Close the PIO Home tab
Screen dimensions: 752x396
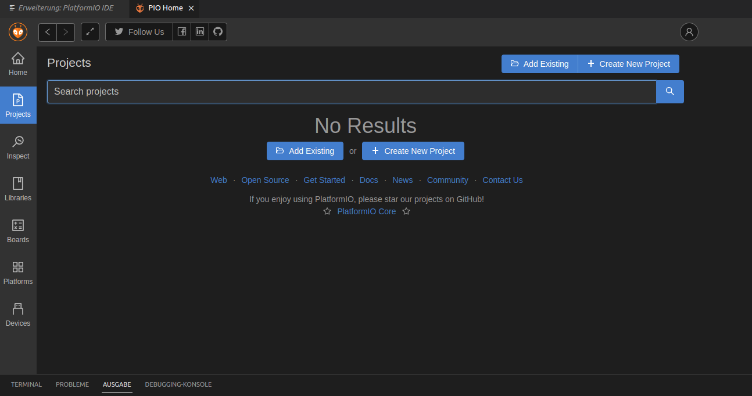tap(191, 8)
